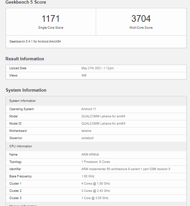Select the Model ID row value
This screenshot has height=206, width=190.
tap(103, 124)
